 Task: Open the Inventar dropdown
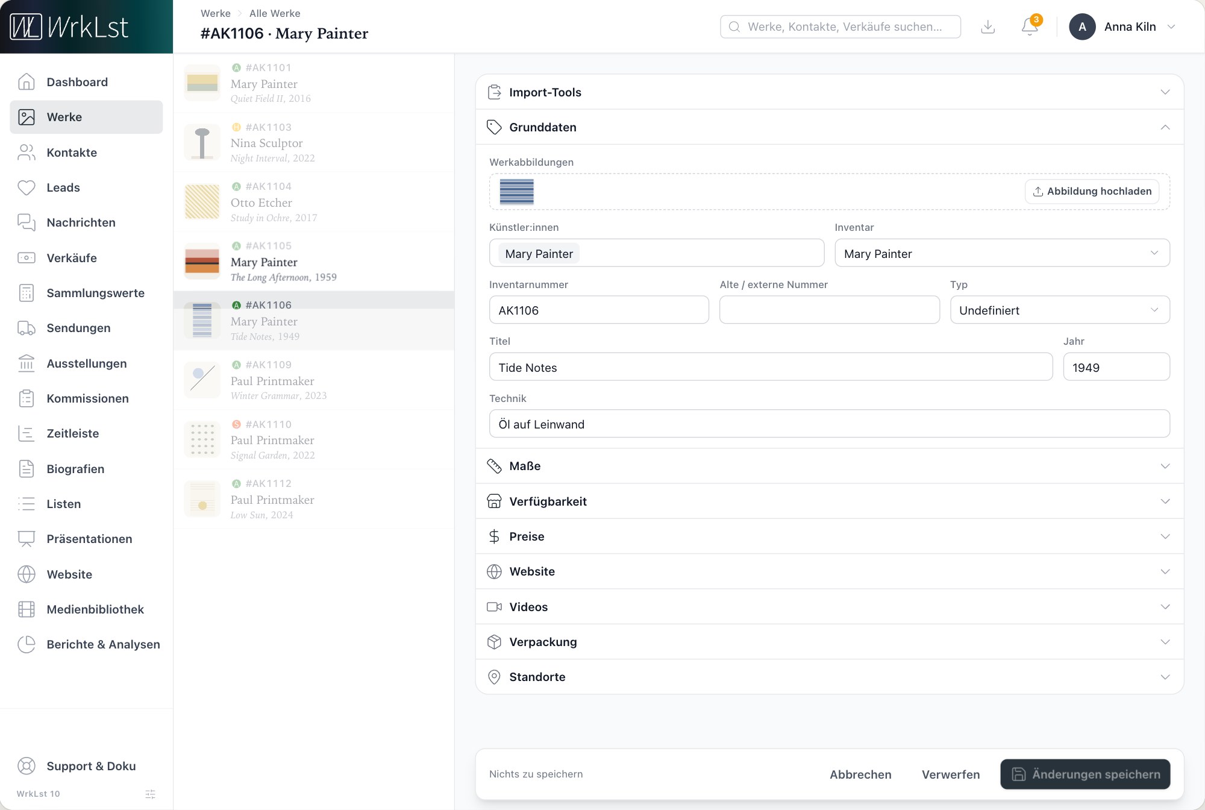[x=1002, y=253]
